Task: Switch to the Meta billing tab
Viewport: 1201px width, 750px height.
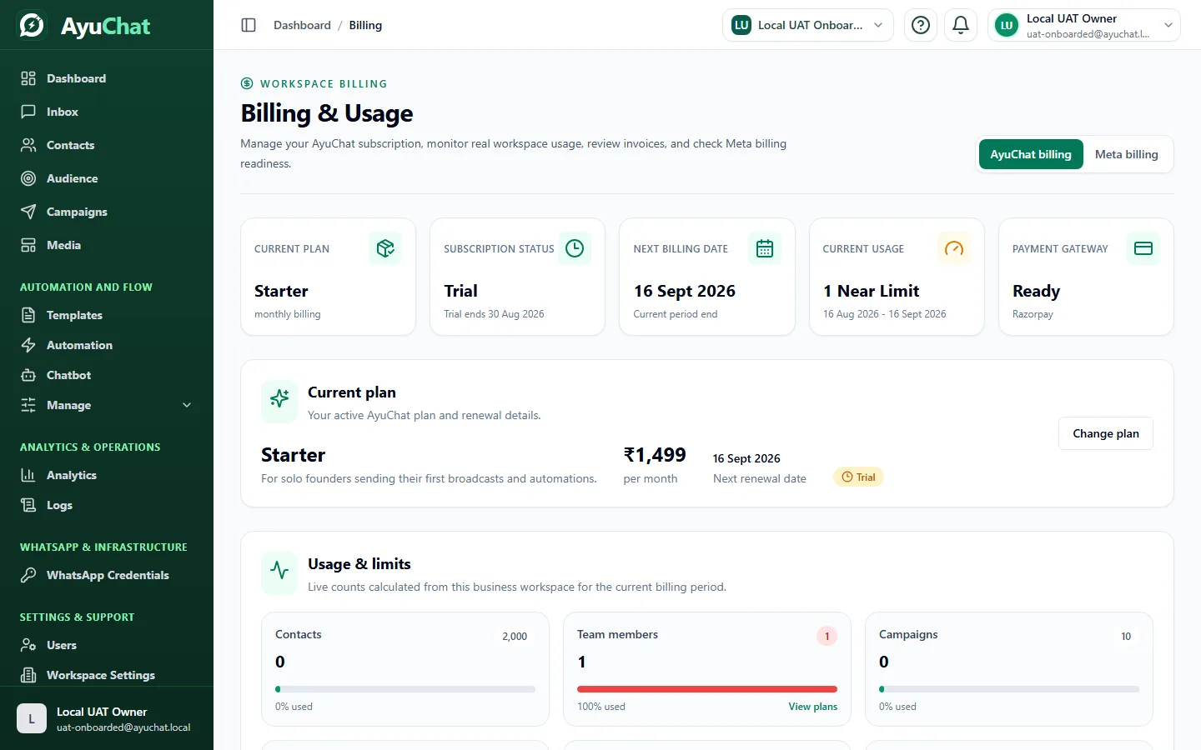Action: click(1127, 154)
